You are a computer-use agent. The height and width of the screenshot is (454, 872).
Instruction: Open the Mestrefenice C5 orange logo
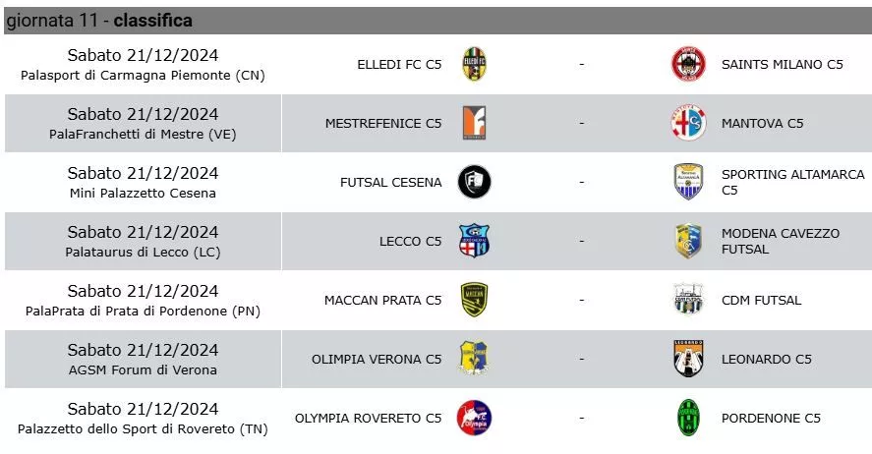point(475,123)
